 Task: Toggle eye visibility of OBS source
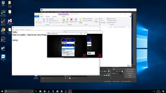[65, 76]
